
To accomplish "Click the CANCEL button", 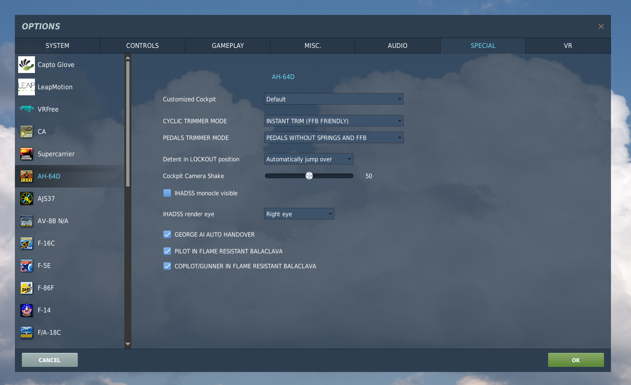I will click(x=50, y=360).
